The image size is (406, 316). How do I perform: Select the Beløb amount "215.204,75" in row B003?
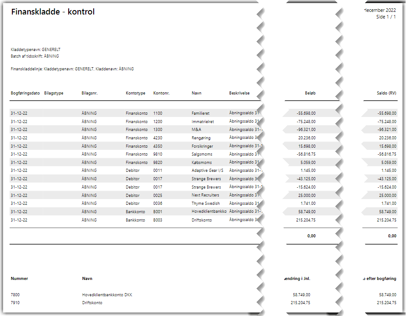pos(306,220)
